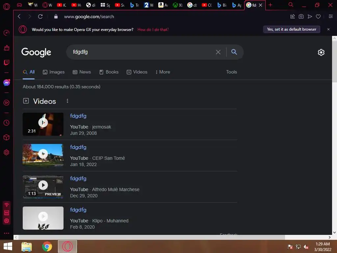Switch to Videos results tab
This screenshot has height=253, width=337.
[137, 72]
